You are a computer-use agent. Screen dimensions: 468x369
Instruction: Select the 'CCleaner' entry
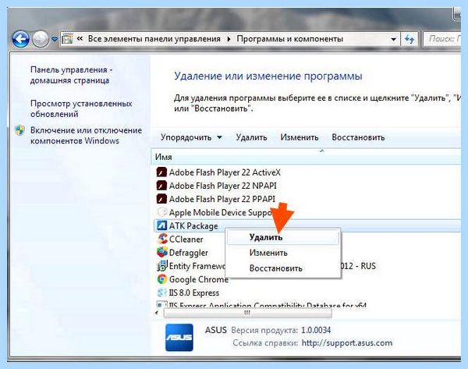[180, 239]
